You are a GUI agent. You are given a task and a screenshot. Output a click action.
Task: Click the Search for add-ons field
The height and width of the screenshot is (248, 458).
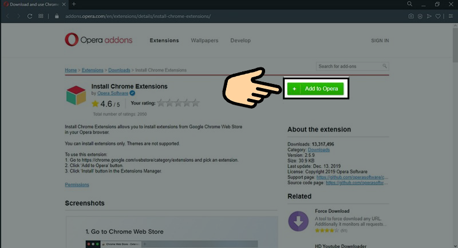click(352, 66)
